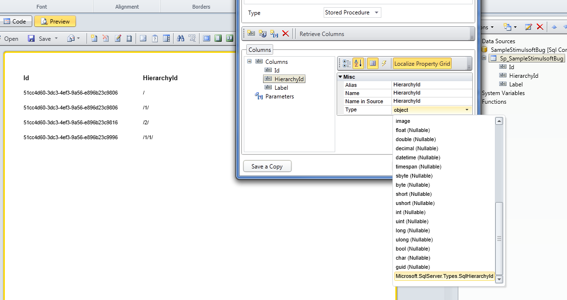Click the new page icon in preview toolbar
Image resolution: width=567 pixels, height=300 pixels.
pos(94,38)
